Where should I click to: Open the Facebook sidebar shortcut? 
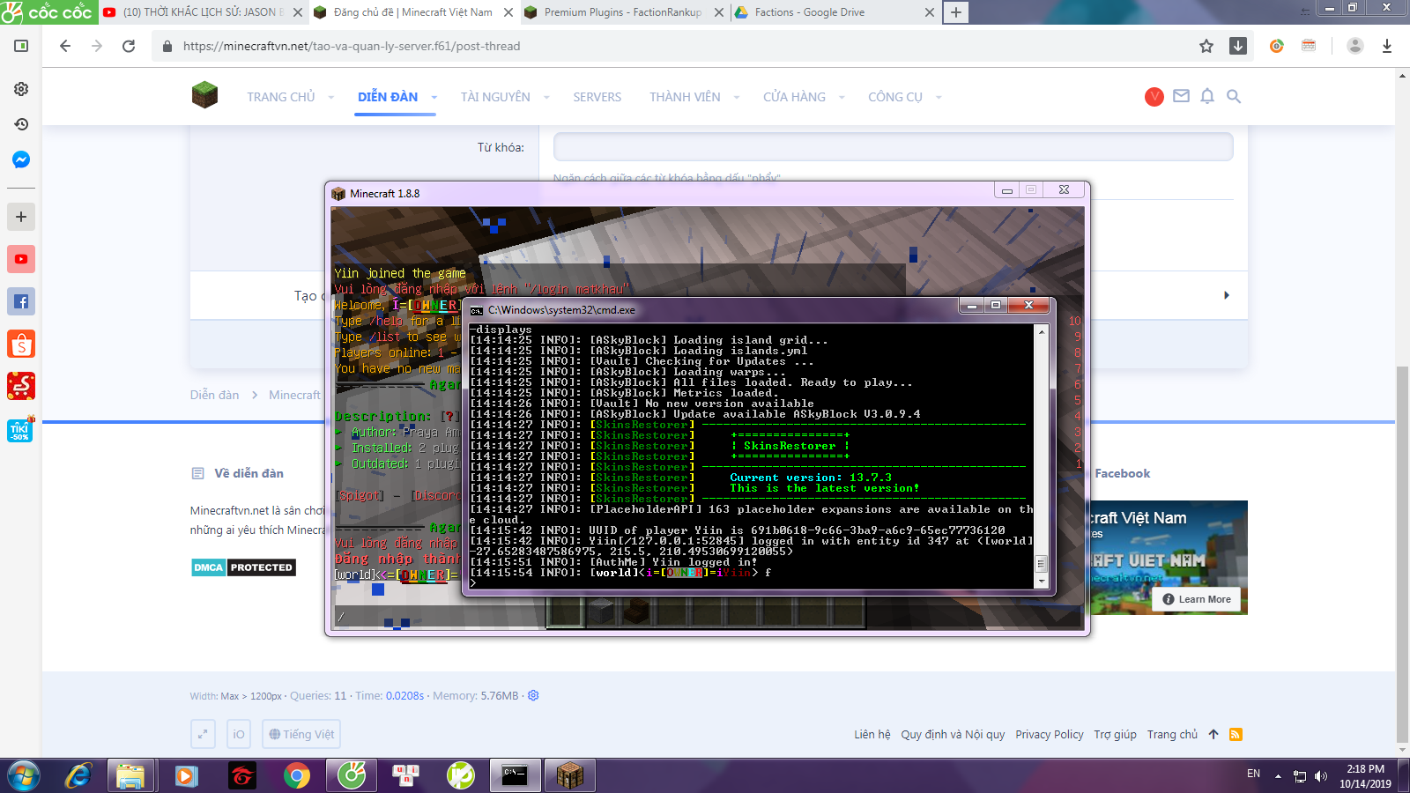pos(21,301)
